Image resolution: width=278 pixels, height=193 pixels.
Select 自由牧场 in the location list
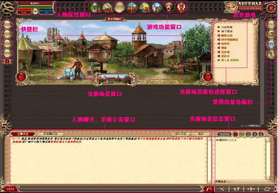pyautogui.click(x=227, y=27)
